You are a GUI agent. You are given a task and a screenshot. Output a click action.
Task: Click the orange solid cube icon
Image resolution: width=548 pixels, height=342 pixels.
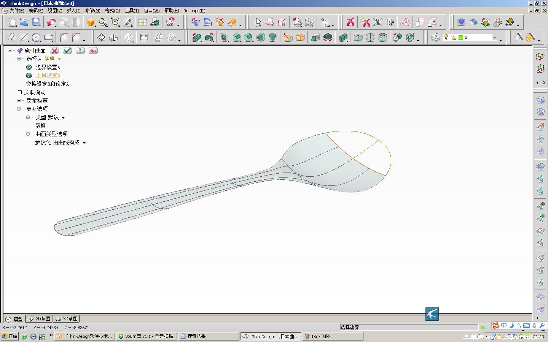[x=91, y=22]
